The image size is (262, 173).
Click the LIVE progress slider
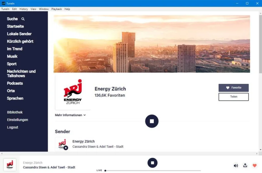[154, 170]
